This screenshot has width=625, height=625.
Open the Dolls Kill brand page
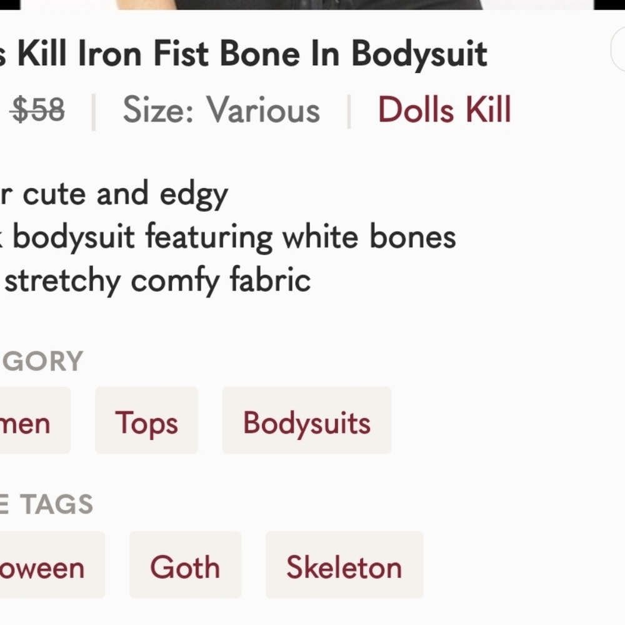coord(444,109)
